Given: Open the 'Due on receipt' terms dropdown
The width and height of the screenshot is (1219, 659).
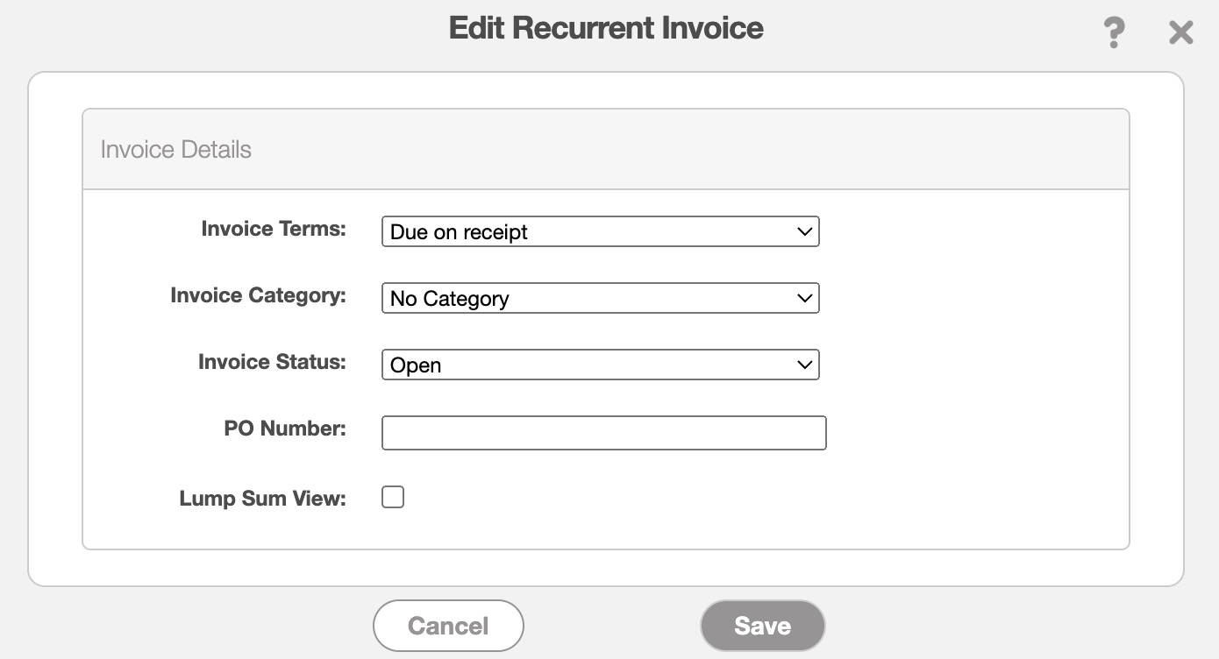Looking at the screenshot, I should pyautogui.click(x=600, y=231).
